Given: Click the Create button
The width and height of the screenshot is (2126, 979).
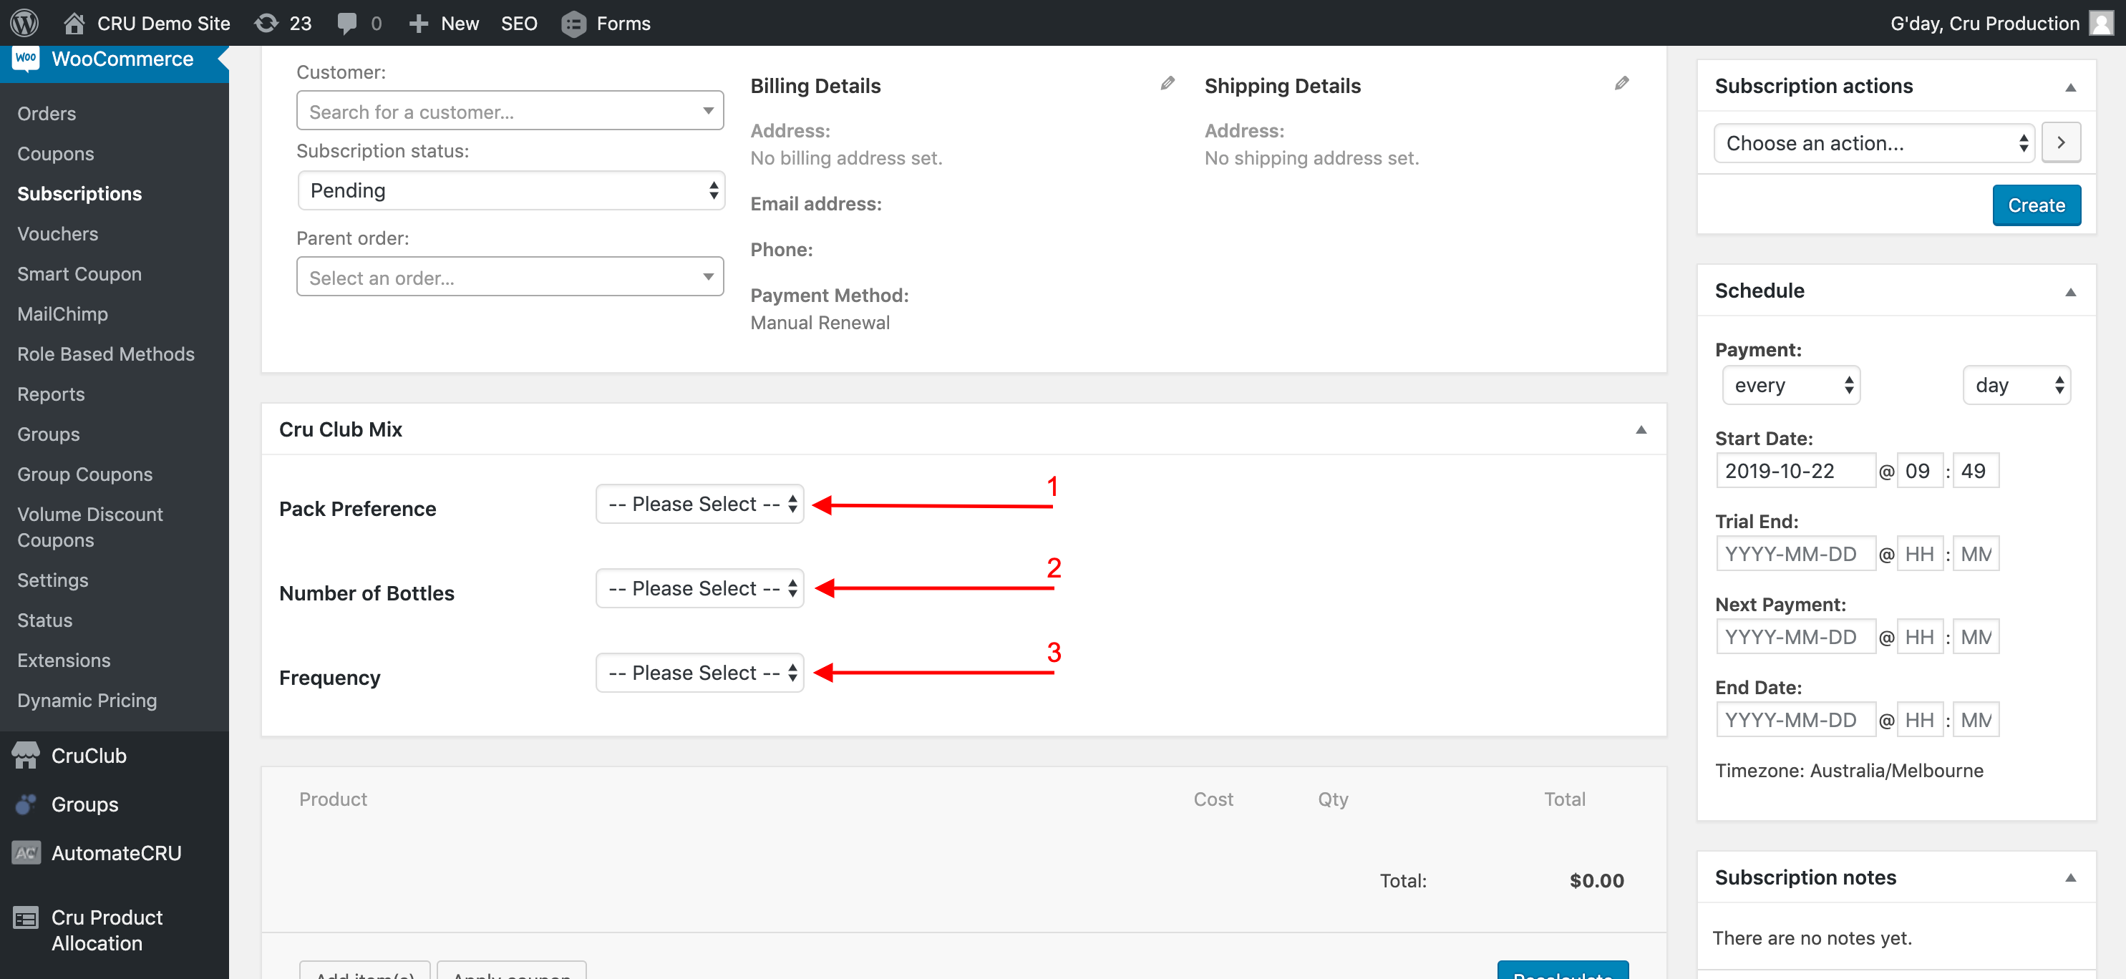Looking at the screenshot, I should pyautogui.click(x=2036, y=205).
